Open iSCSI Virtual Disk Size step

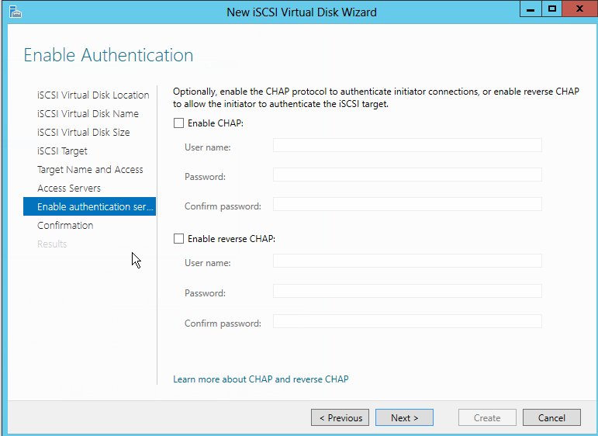coord(83,132)
